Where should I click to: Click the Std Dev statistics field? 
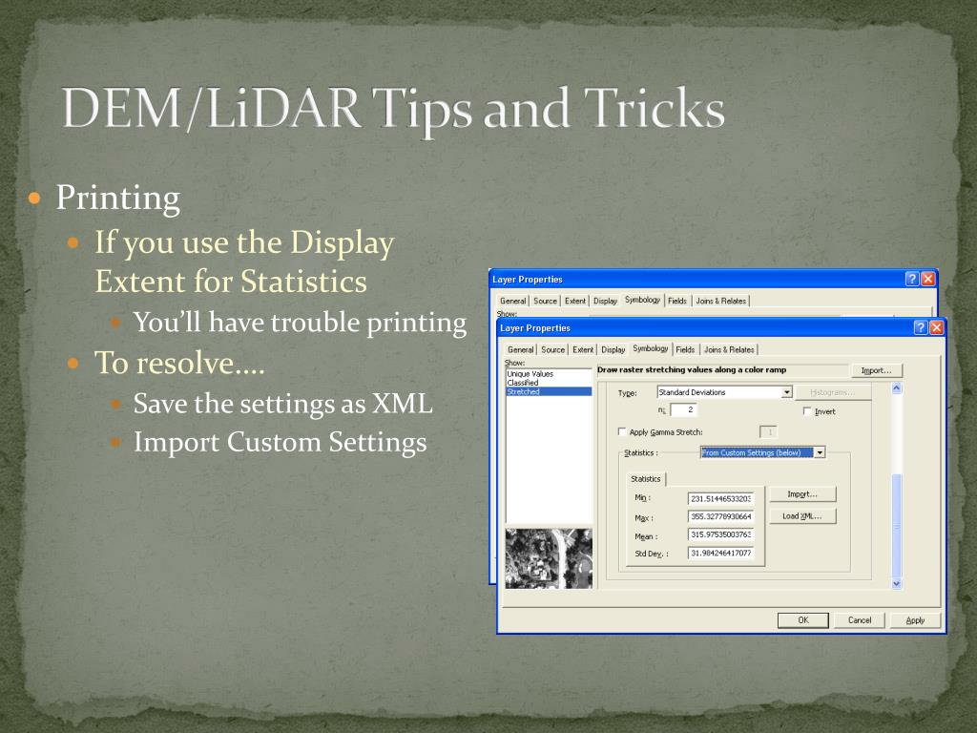pos(721,553)
